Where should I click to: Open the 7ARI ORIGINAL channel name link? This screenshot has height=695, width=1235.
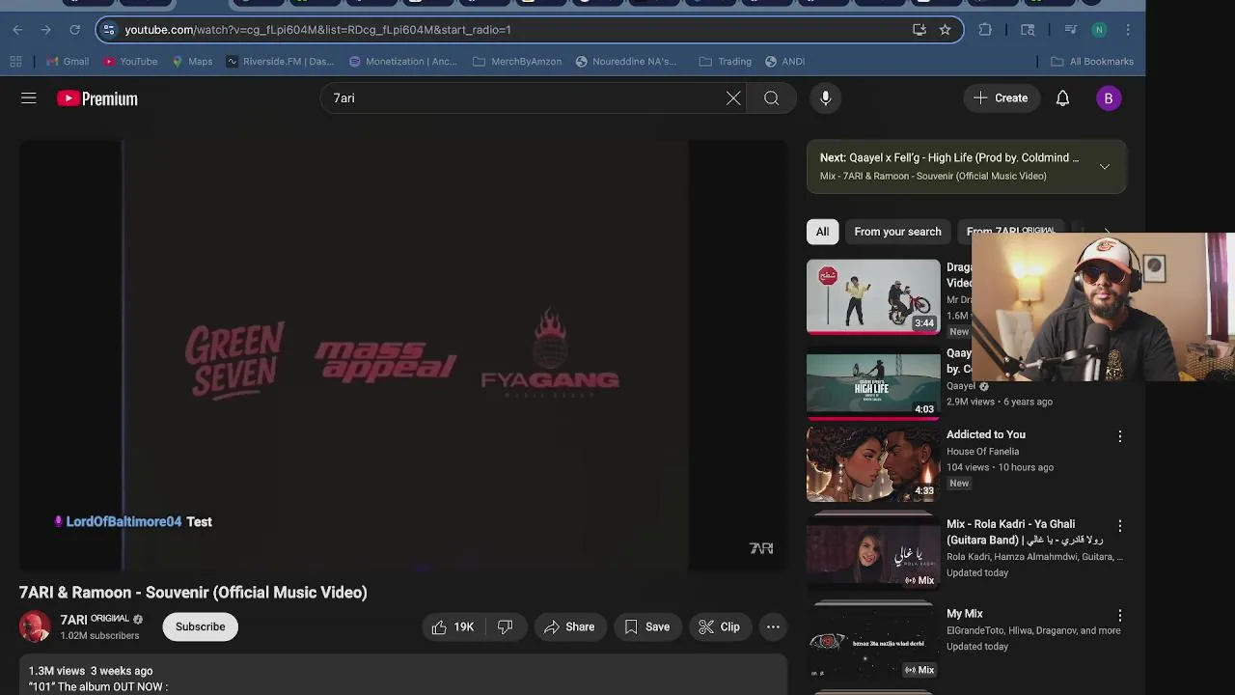coord(95,620)
